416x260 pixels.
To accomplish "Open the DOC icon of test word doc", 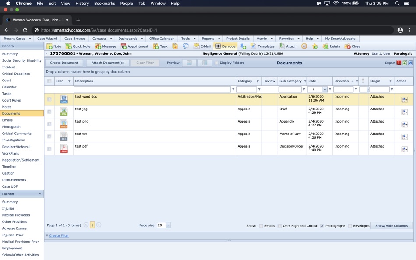I will click(64, 99).
